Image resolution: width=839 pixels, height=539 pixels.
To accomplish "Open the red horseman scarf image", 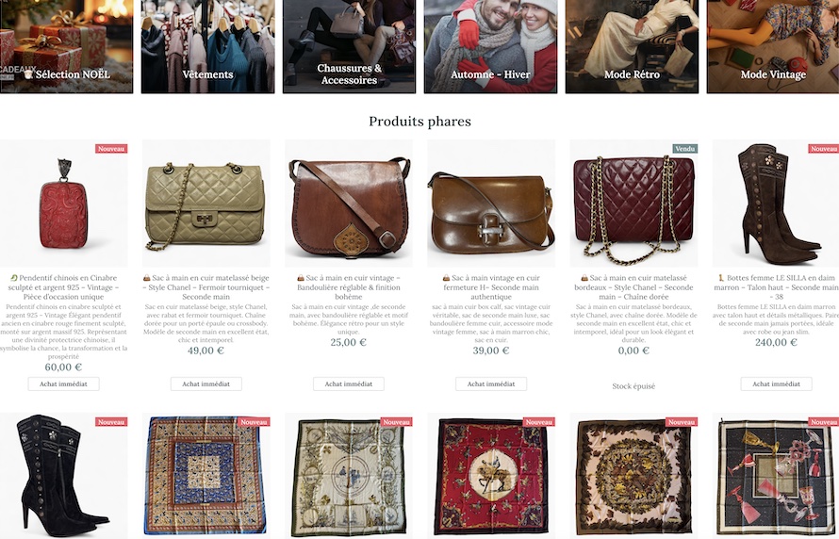I will click(x=491, y=476).
